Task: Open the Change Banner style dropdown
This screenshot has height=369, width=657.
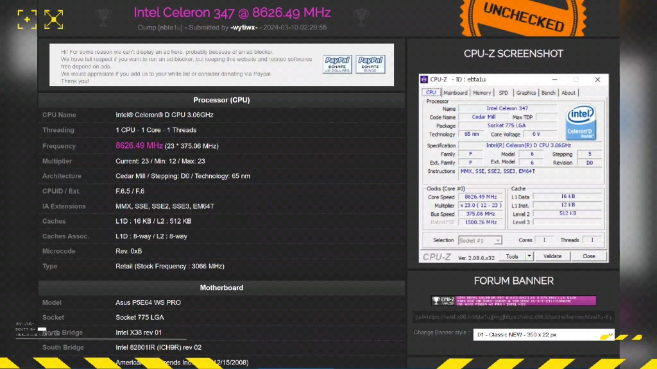Action: click(543, 334)
